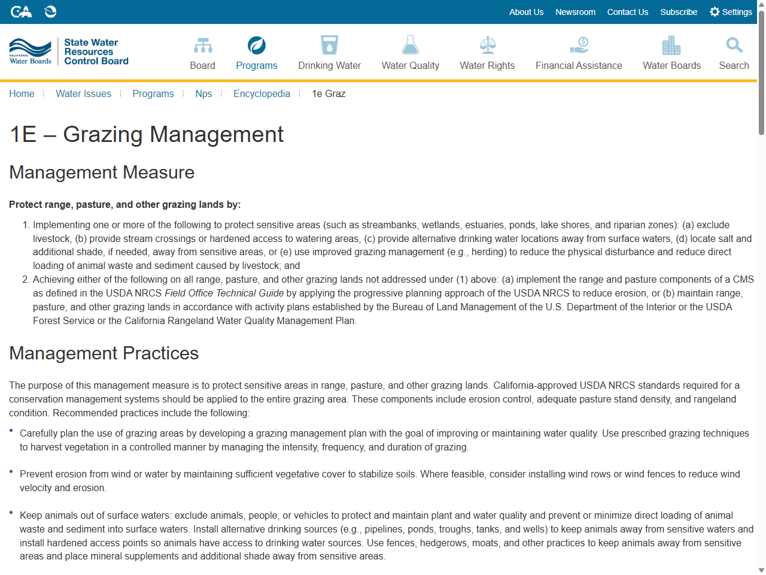Open the Newsroom menu item
The width and height of the screenshot is (766, 575).
click(x=575, y=12)
